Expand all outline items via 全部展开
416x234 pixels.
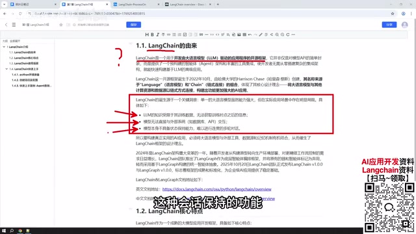[15, 41]
